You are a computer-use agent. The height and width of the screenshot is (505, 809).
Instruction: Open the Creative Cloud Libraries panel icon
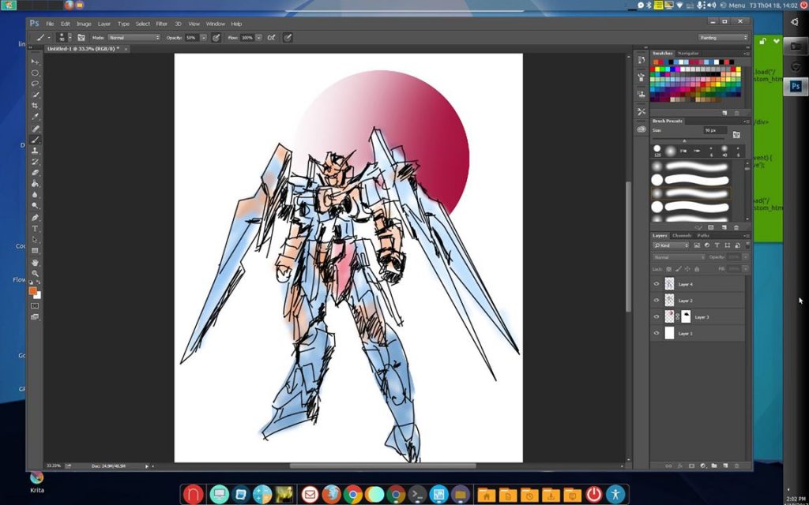click(x=642, y=129)
